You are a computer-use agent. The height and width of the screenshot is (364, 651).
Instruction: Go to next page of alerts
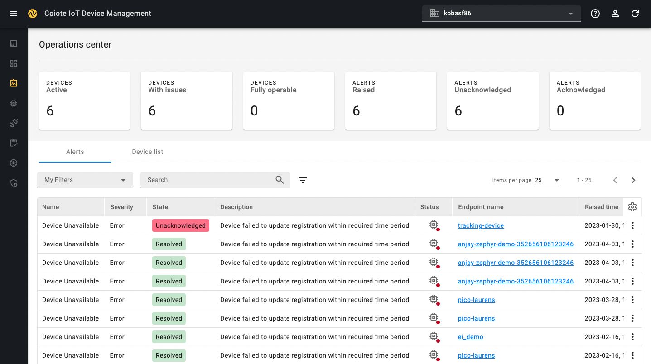pos(633,180)
